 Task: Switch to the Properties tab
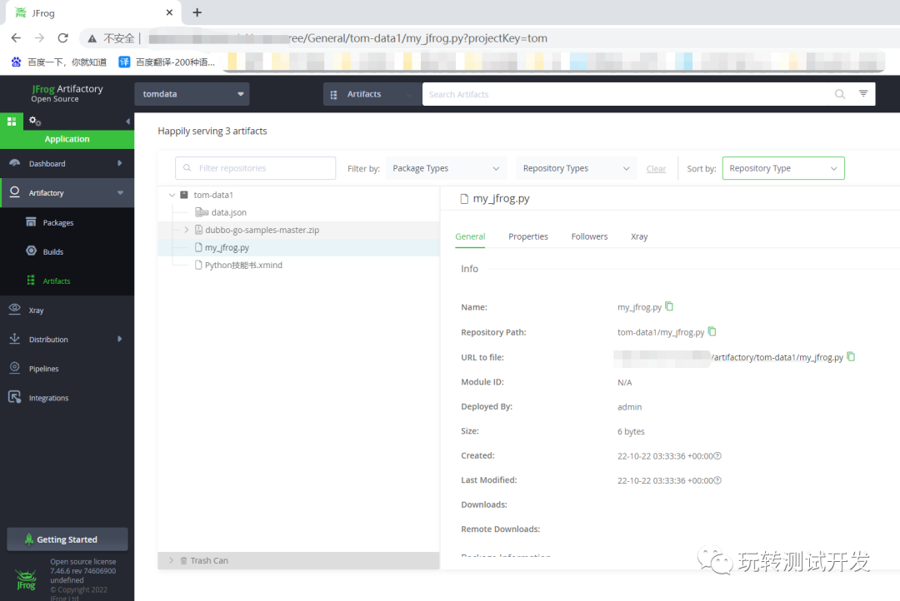point(528,236)
